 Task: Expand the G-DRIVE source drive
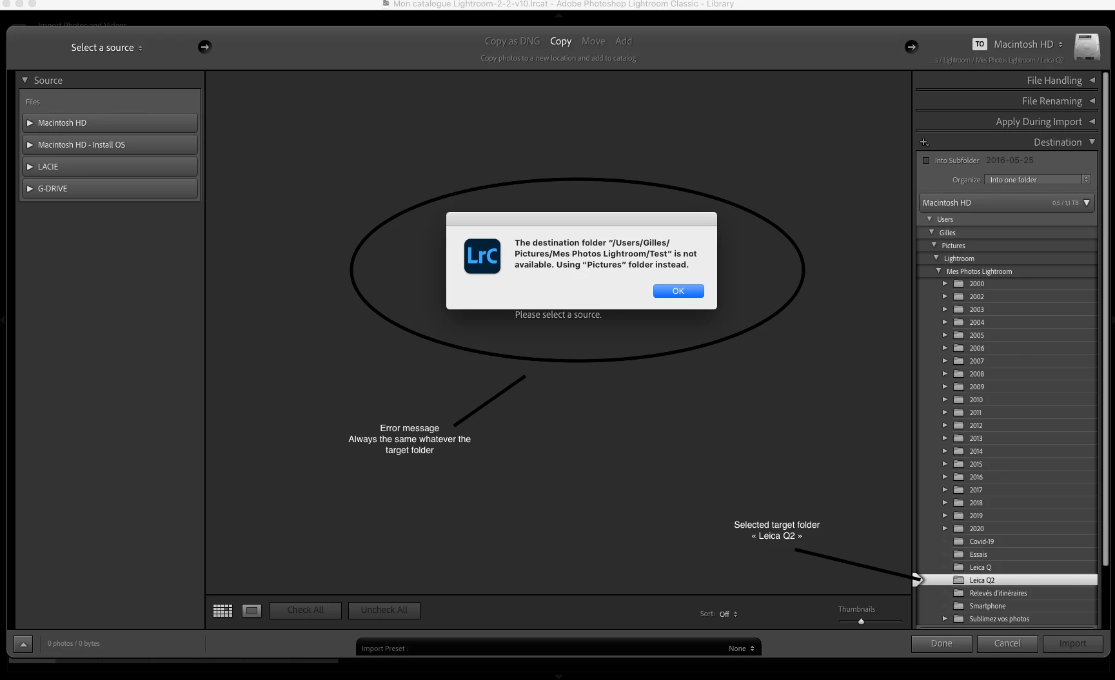(30, 189)
